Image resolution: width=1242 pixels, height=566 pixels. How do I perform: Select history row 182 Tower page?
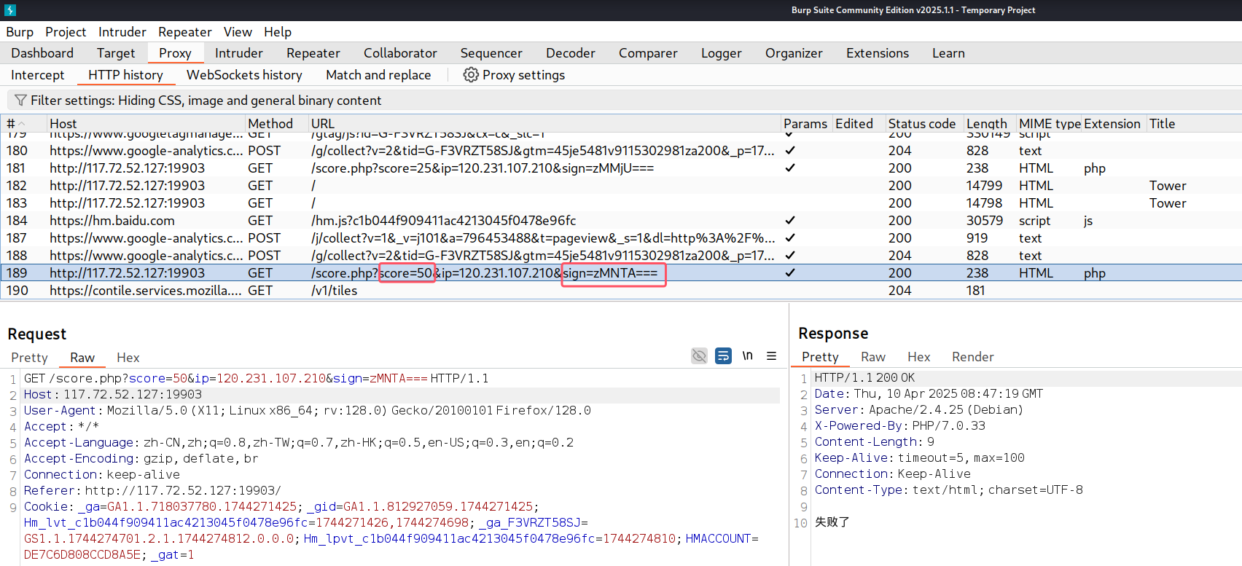[x=621, y=186]
